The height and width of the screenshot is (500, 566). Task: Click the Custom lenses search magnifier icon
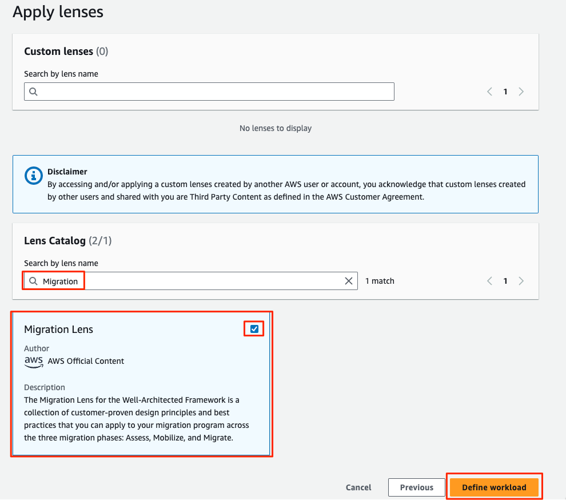click(33, 92)
